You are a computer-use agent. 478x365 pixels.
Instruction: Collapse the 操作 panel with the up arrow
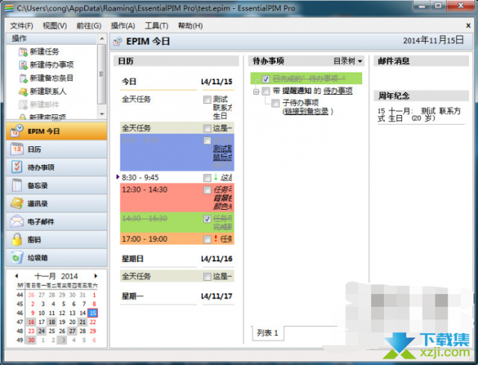[102, 39]
